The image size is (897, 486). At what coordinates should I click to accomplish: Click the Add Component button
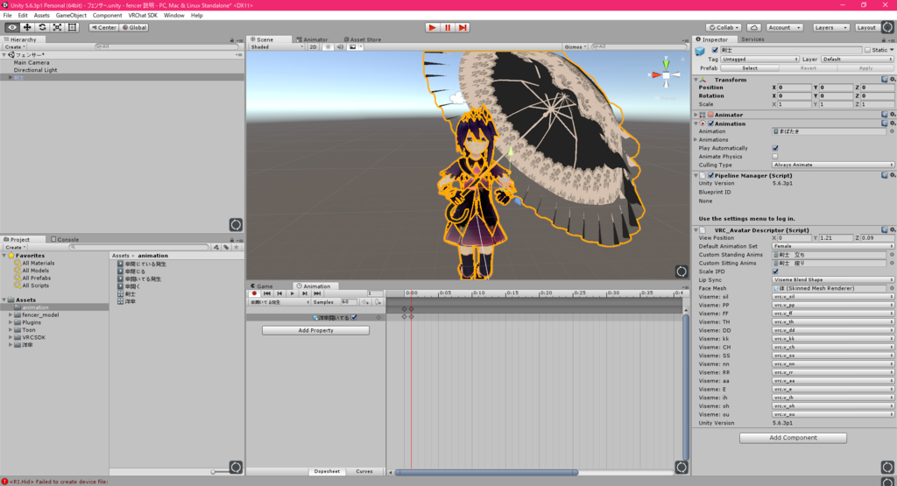793,438
